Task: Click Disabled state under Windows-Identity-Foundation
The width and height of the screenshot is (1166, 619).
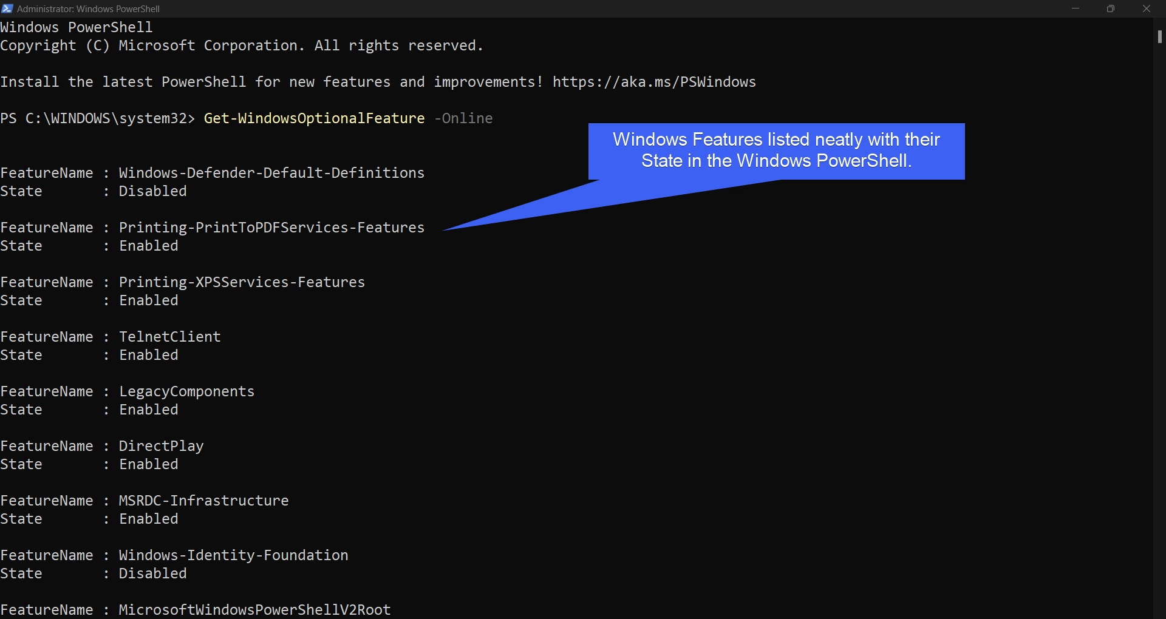Action: pyautogui.click(x=152, y=573)
